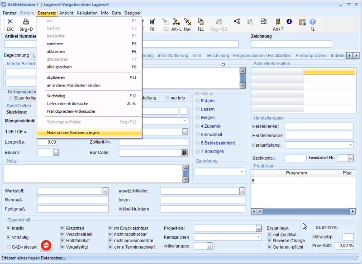Click the browse button beside Projekt-Nr.

[x=258, y=228]
